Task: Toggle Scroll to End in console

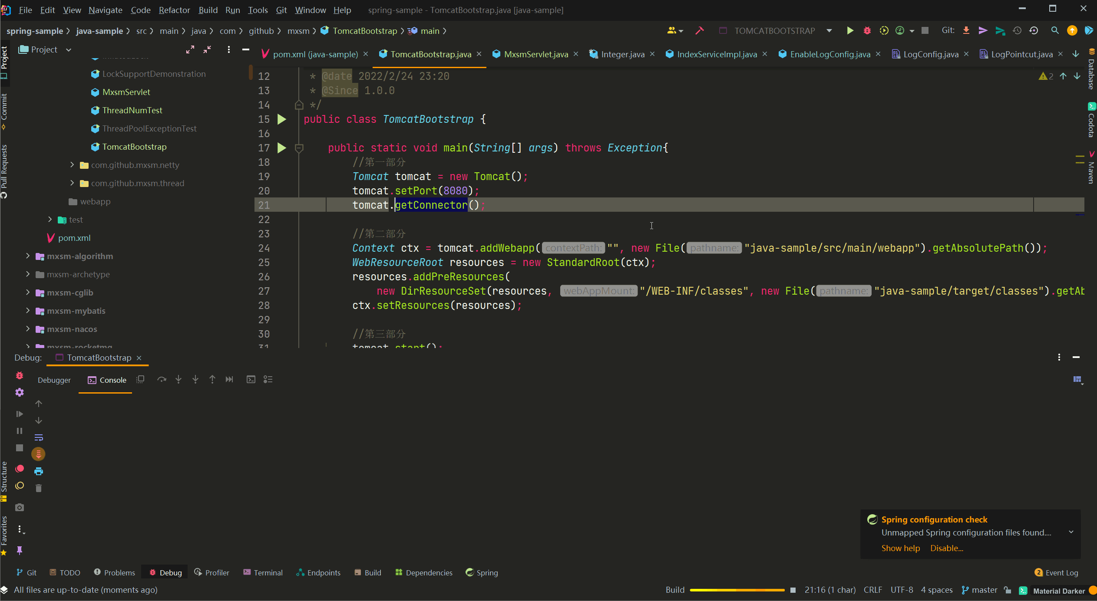Action: click(x=39, y=454)
